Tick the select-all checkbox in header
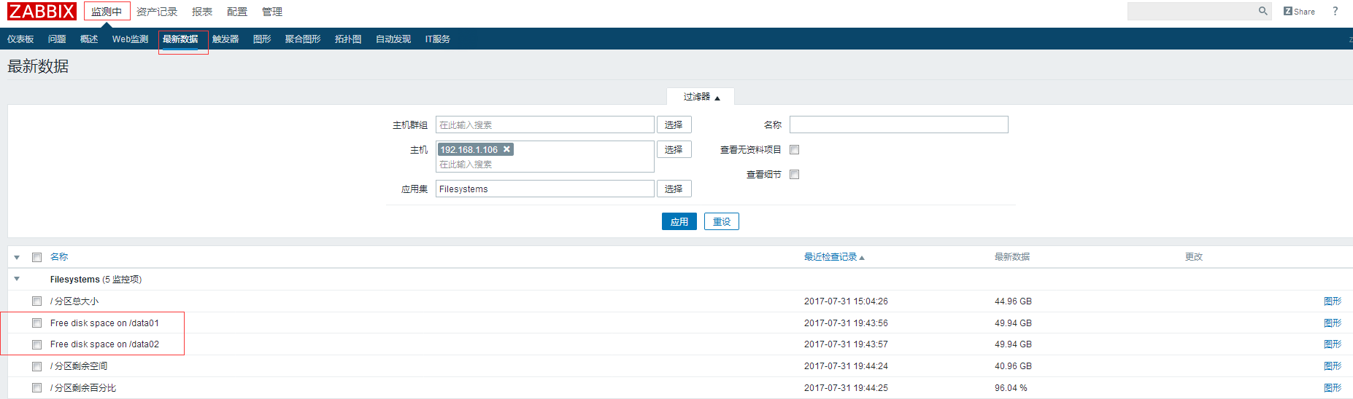 click(x=36, y=257)
